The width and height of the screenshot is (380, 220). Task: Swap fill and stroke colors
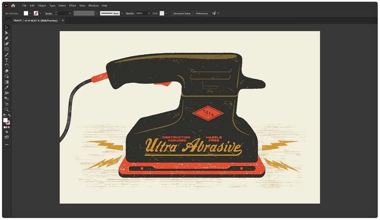(9, 115)
